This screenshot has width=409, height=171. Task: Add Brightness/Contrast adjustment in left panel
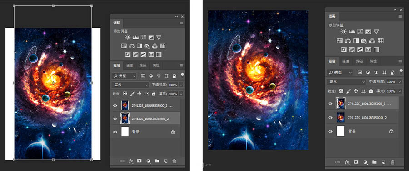click(127, 38)
